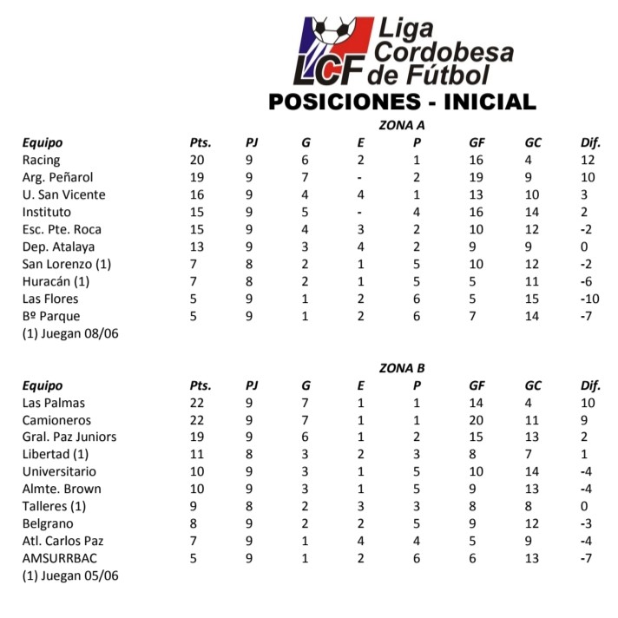Viewport: 618px width, 618px height.
Task: Select the U. San Vicente team name
Action: point(63,194)
